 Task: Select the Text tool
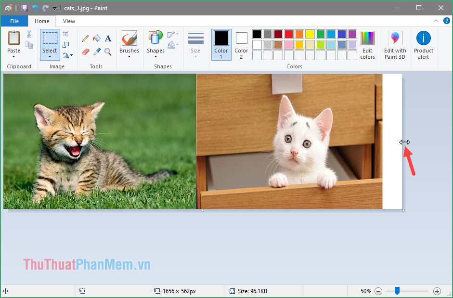107,39
